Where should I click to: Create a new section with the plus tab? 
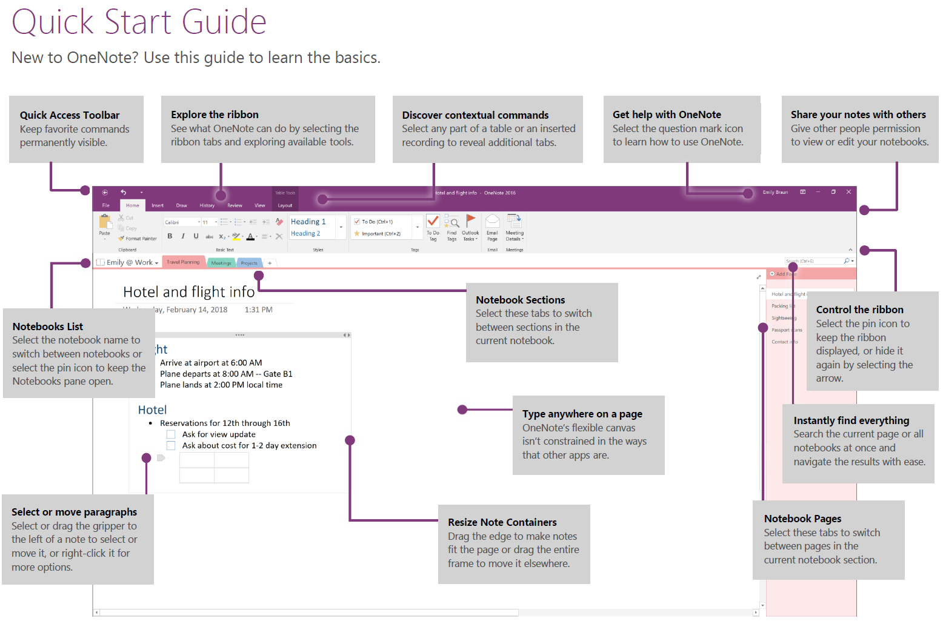(x=270, y=263)
